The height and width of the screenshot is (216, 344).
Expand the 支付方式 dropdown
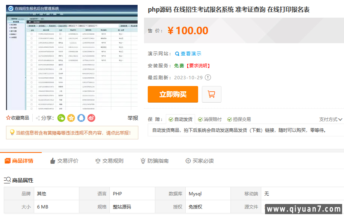(x=330, y=119)
